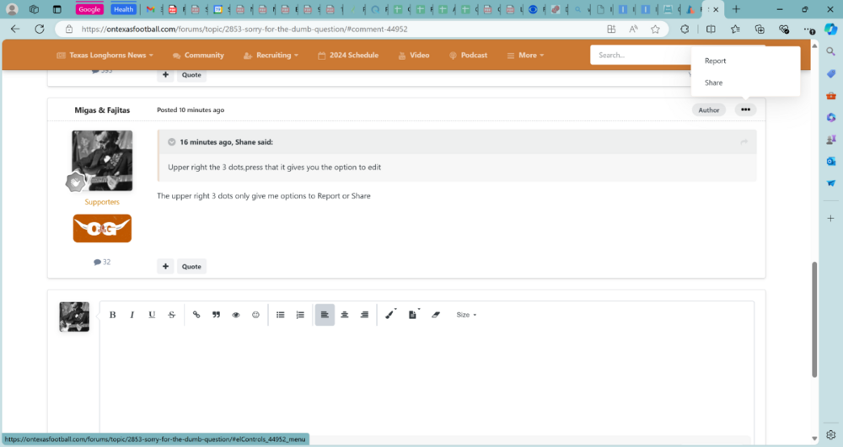The width and height of the screenshot is (843, 447).
Task: Click the quote marks icon in the editor toolbar
Action: [217, 315]
